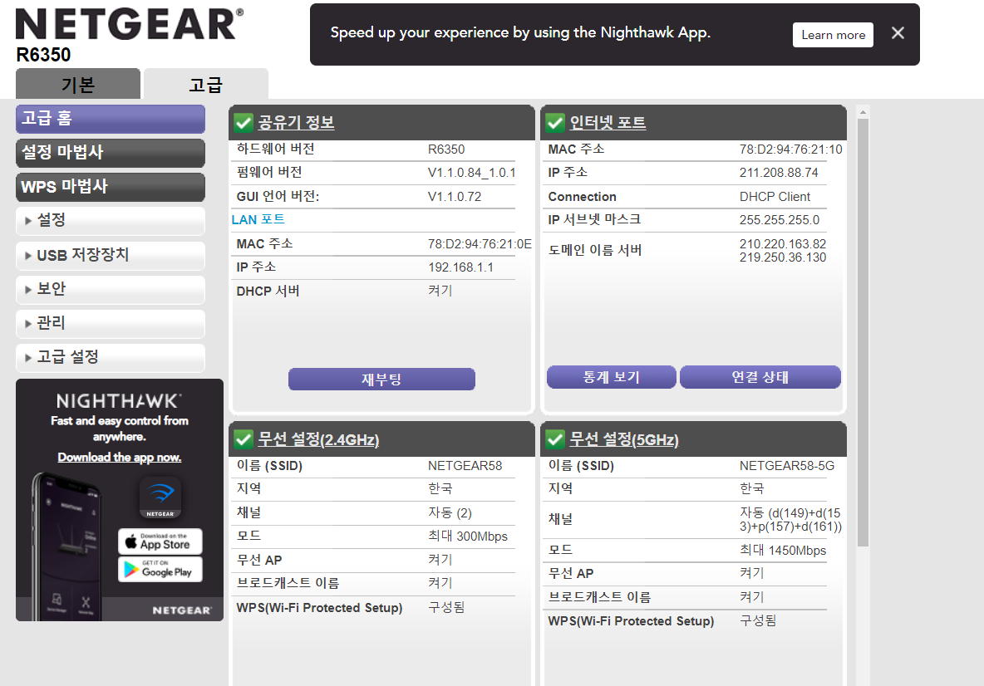Click the vertical scrollbar thumb

coord(863,332)
